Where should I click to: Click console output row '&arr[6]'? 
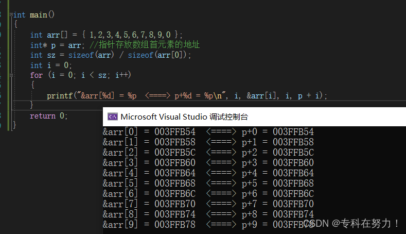tap(208, 193)
